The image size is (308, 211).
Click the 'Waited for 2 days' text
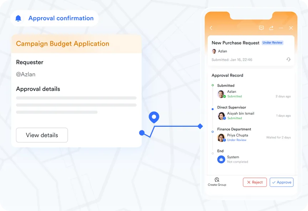pyautogui.click(x=278, y=137)
